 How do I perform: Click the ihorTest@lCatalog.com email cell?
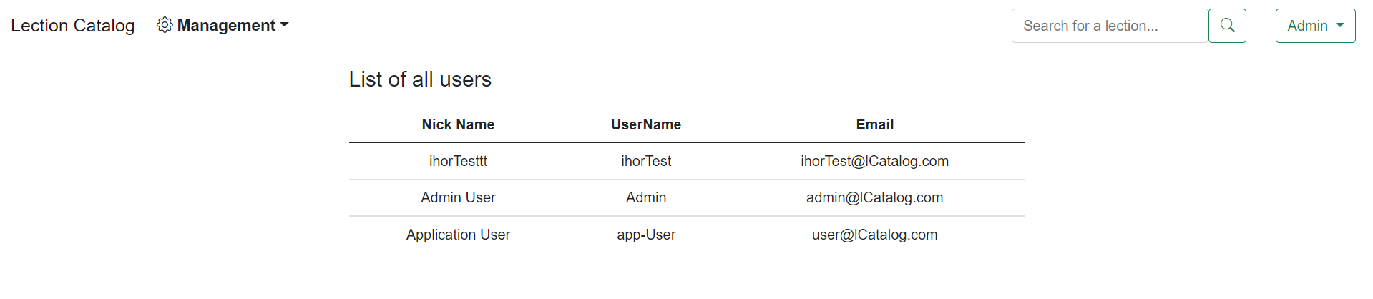coord(874,161)
